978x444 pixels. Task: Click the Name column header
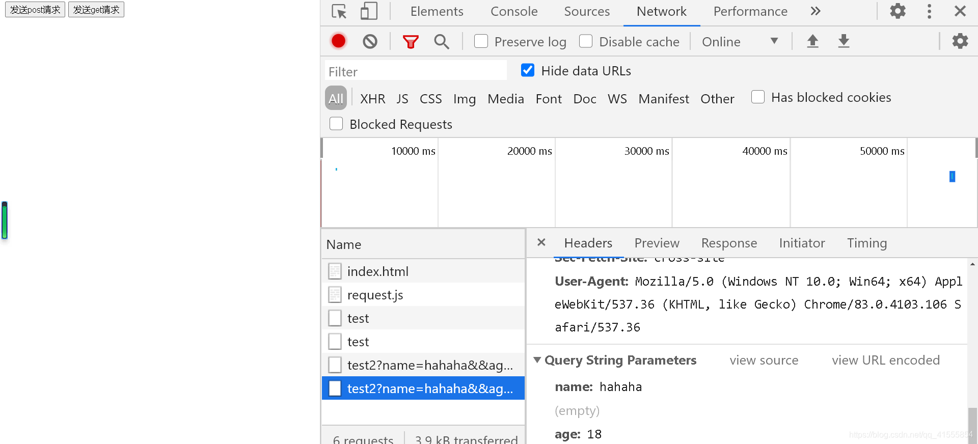click(423, 244)
